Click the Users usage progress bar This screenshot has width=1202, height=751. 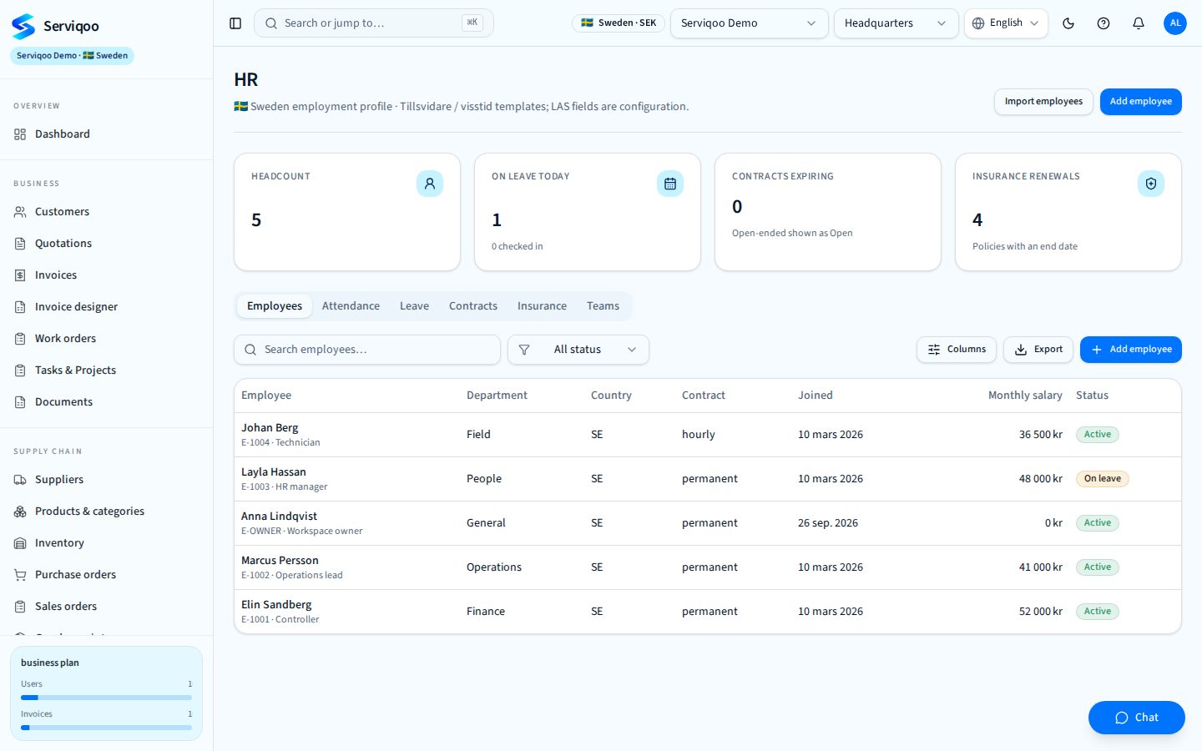[106, 698]
